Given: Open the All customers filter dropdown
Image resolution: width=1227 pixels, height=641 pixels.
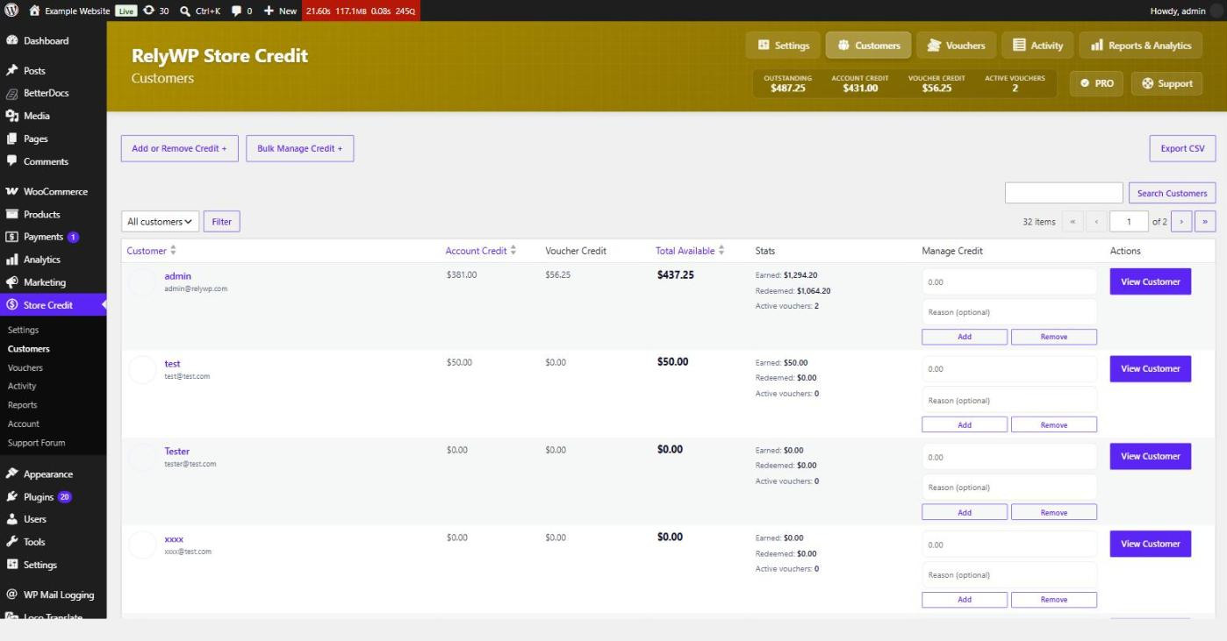Looking at the screenshot, I should pos(160,222).
